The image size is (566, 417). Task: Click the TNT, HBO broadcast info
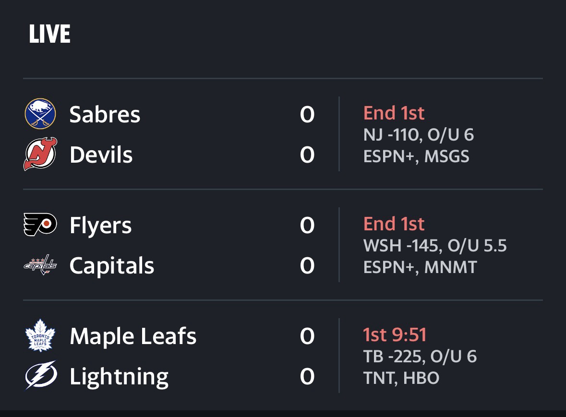coord(401,378)
